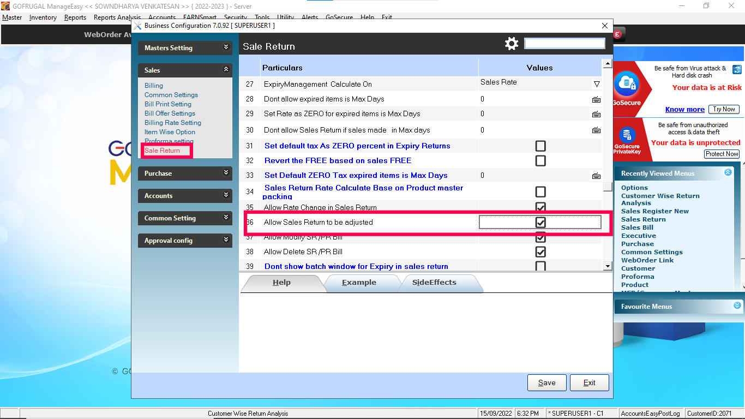Click the red E icon in the toolbar
The width and height of the screenshot is (745, 419).
click(x=618, y=34)
